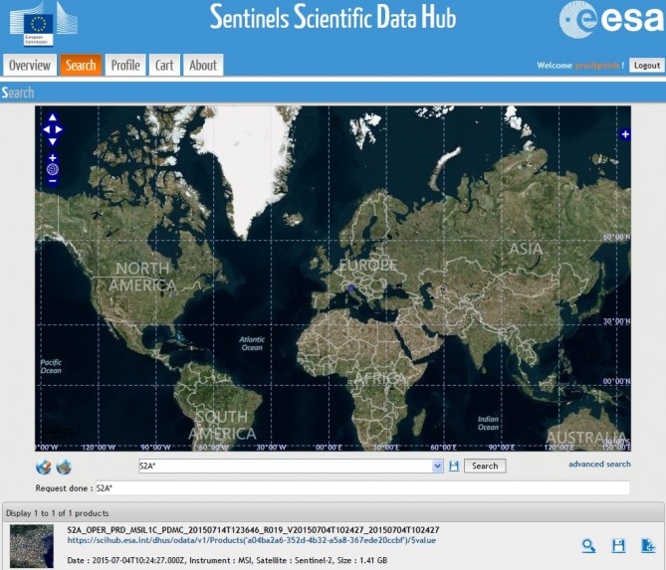Open the Profile tab

[125, 65]
